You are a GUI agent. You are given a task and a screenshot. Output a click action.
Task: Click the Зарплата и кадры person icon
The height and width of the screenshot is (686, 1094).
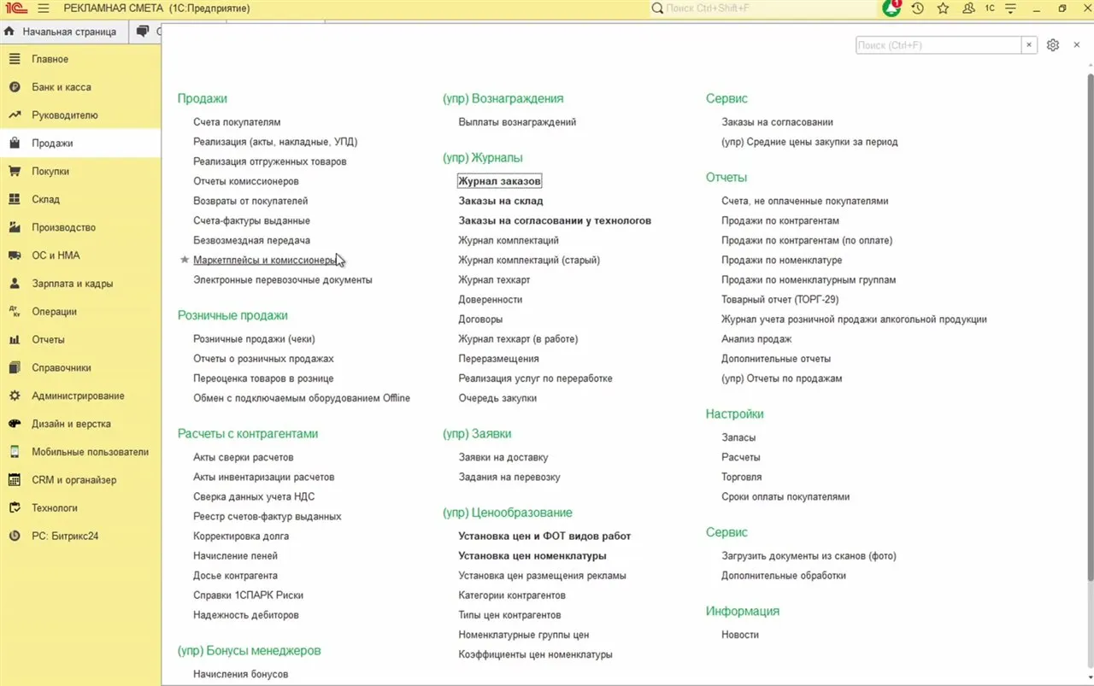click(15, 284)
